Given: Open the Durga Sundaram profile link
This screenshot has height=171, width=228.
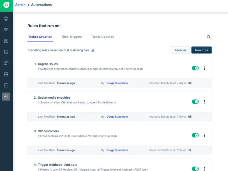Looking at the screenshot, I should point(118,82).
